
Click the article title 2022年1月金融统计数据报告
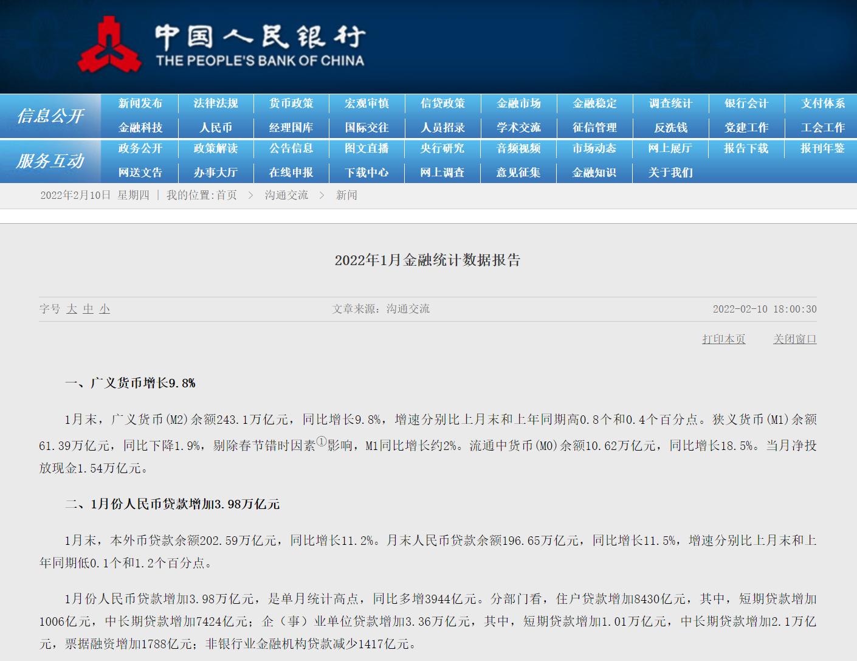click(428, 260)
